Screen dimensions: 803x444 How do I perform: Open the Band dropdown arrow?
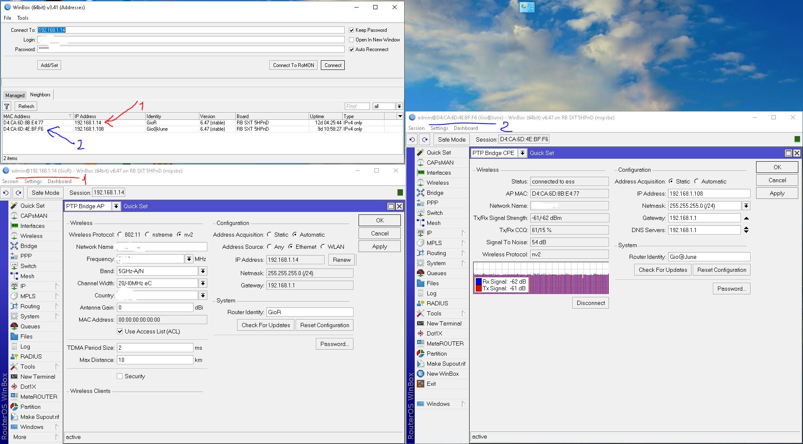(203, 271)
